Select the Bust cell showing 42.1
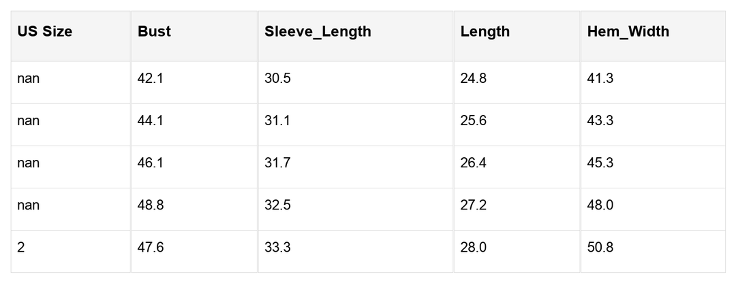This screenshot has height=283, width=736. pyautogui.click(x=151, y=79)
